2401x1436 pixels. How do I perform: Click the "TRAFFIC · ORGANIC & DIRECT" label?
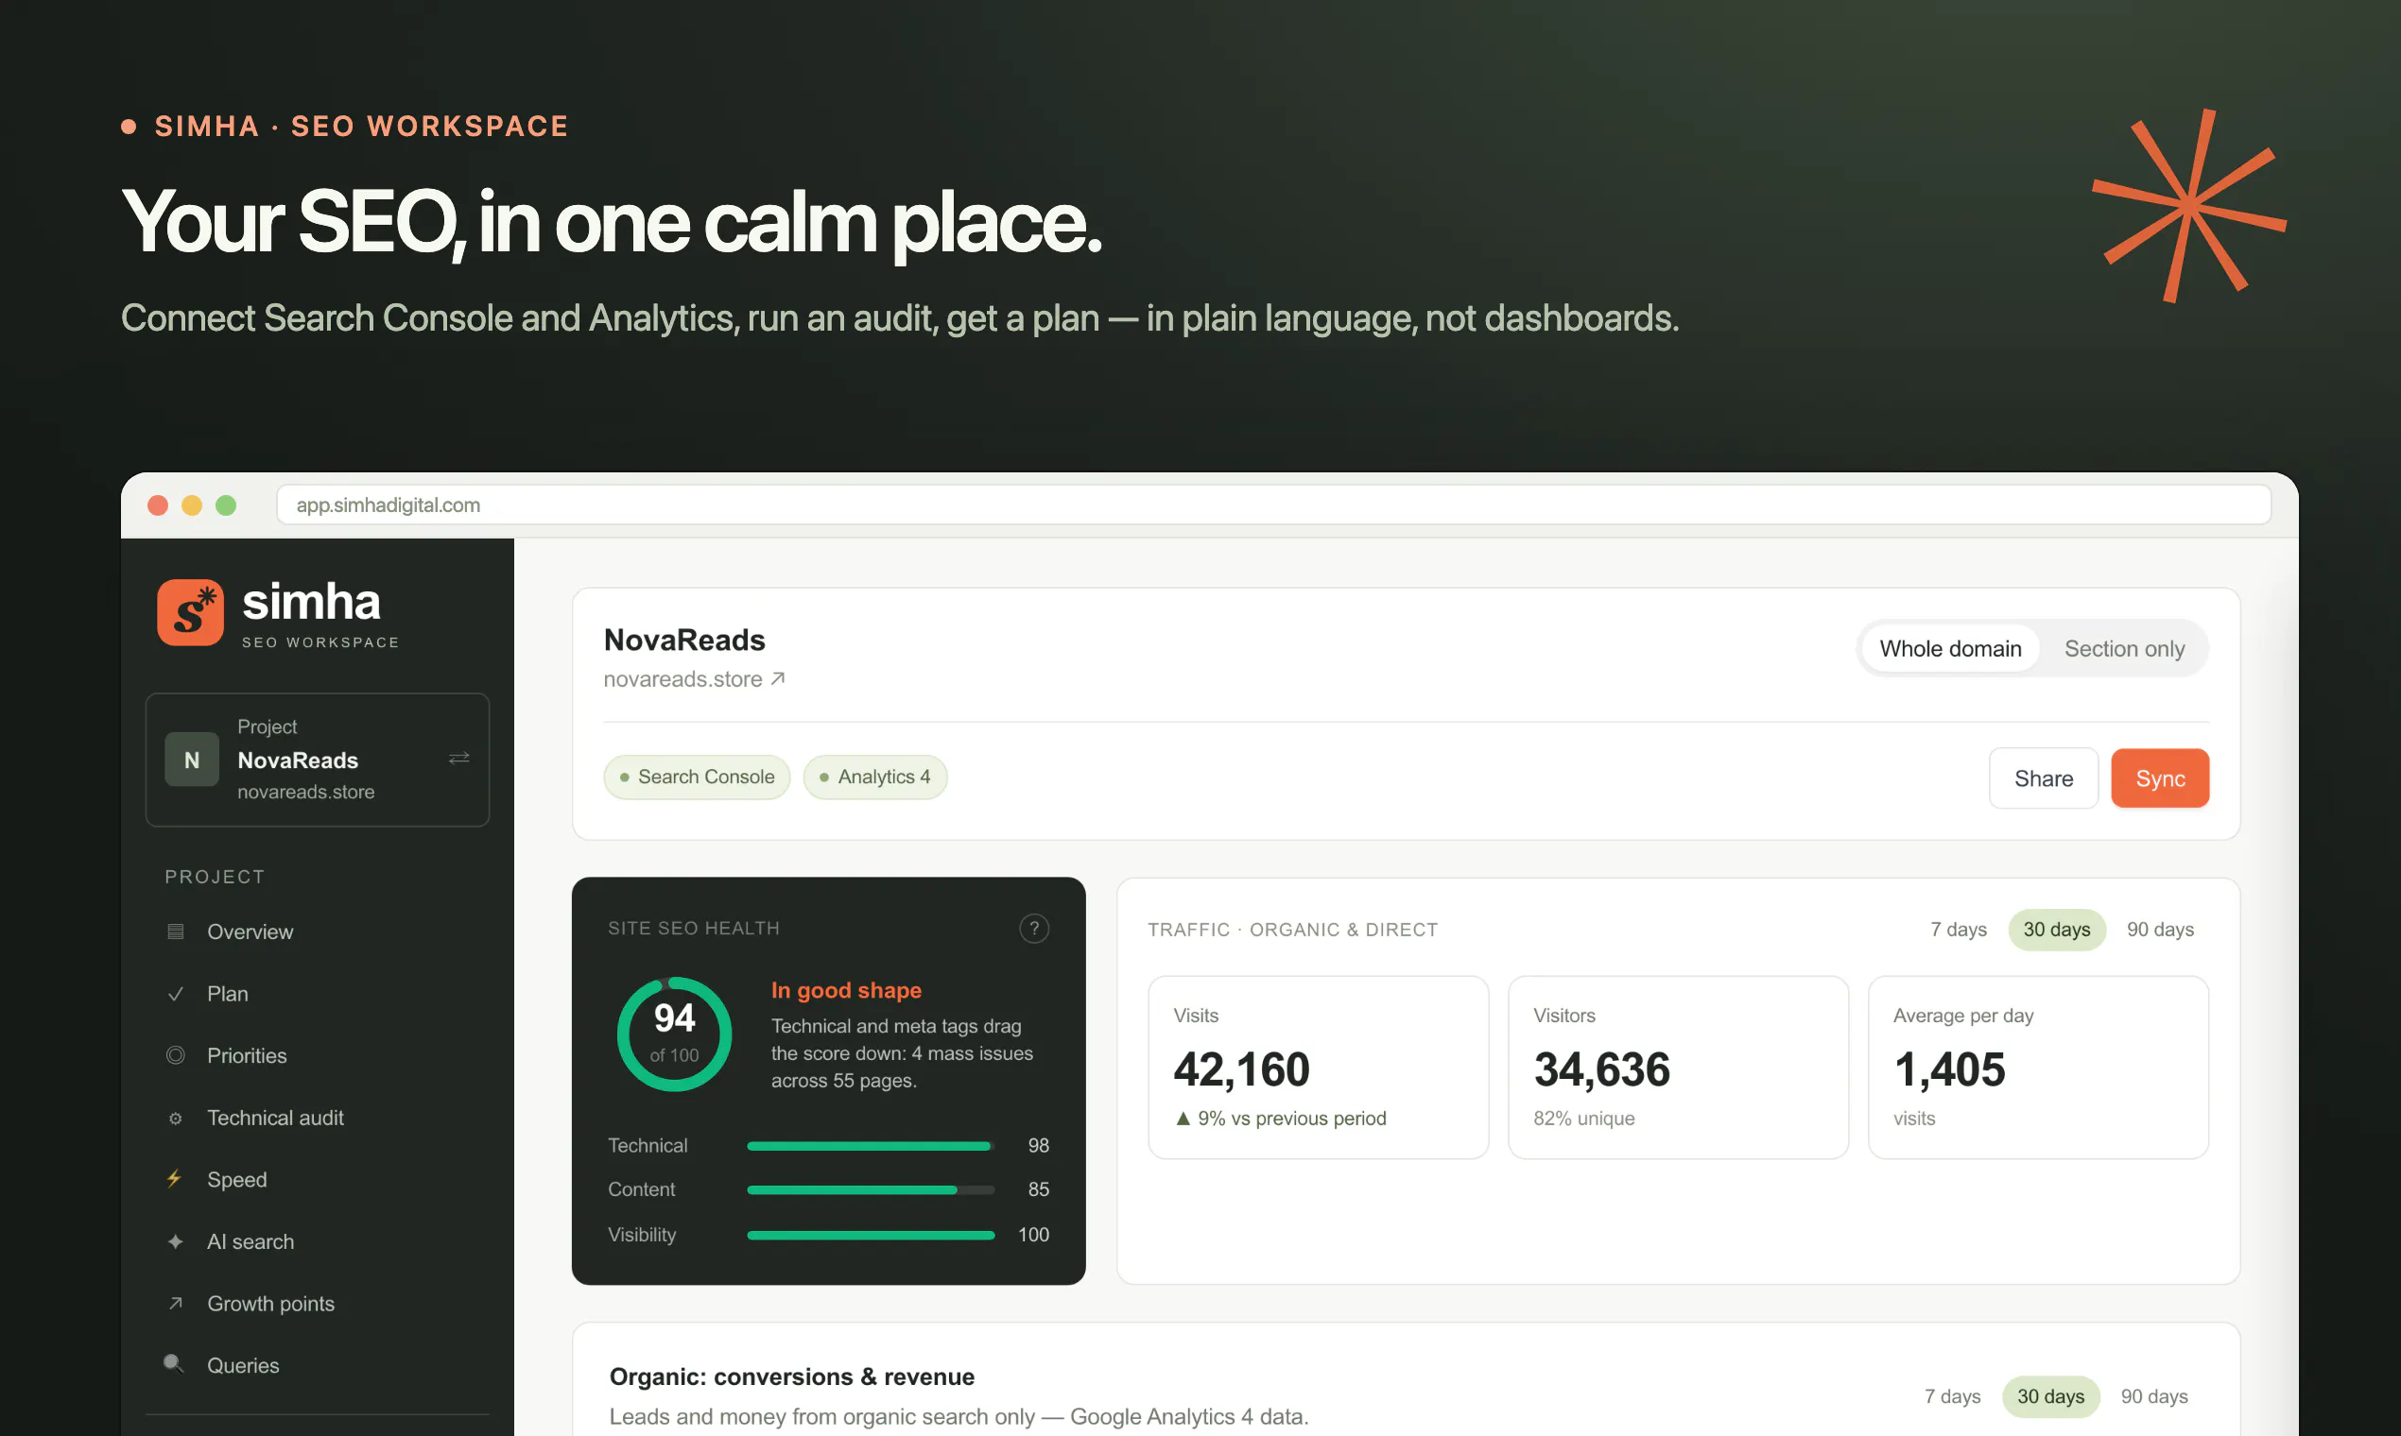click(x=1292, y=929)
